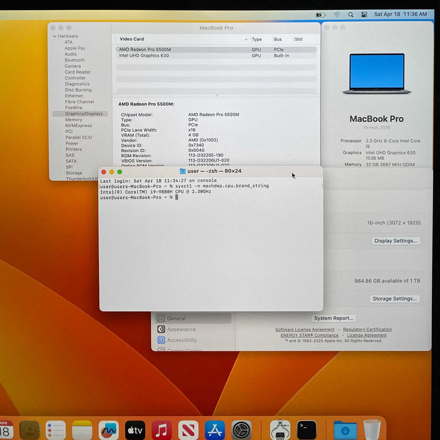Select Apple Pay in the Hardware list
The height and width of the screenshot is (440, 440).
75,48
